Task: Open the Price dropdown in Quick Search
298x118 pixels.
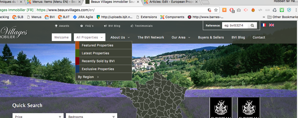Action: (38, 116)
